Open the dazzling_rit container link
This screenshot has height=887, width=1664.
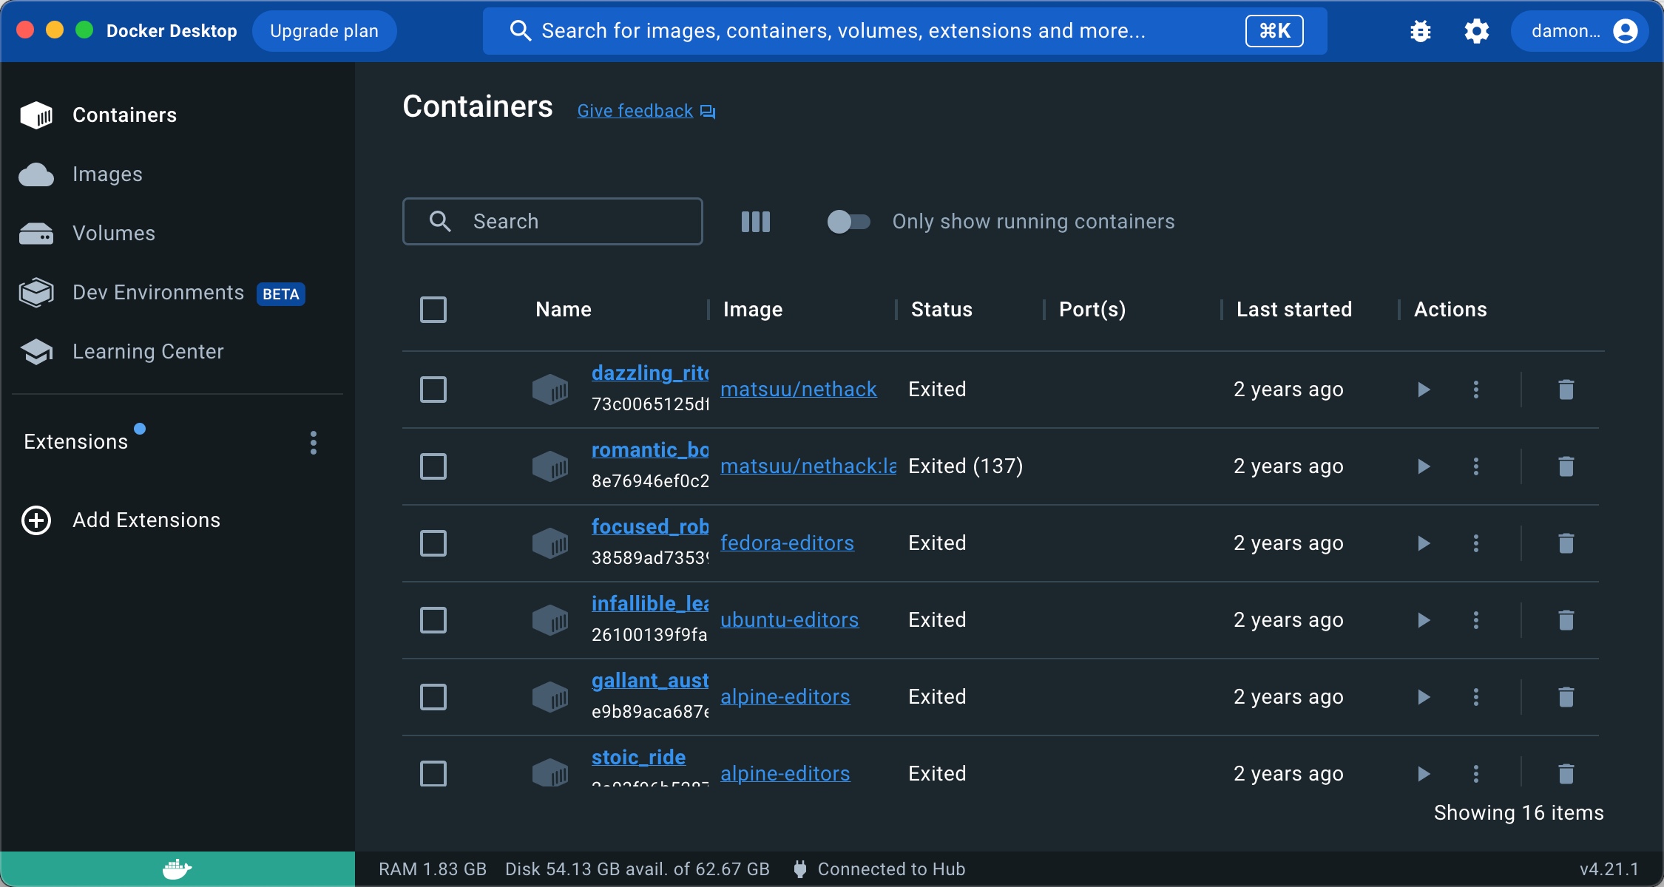point(650,373)
